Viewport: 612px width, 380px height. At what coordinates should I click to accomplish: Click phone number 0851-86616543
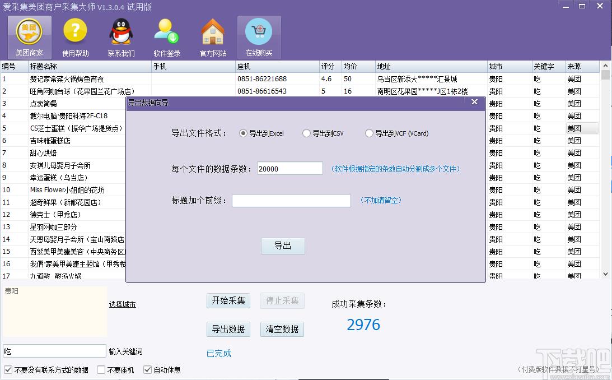[x=262, y=91]
